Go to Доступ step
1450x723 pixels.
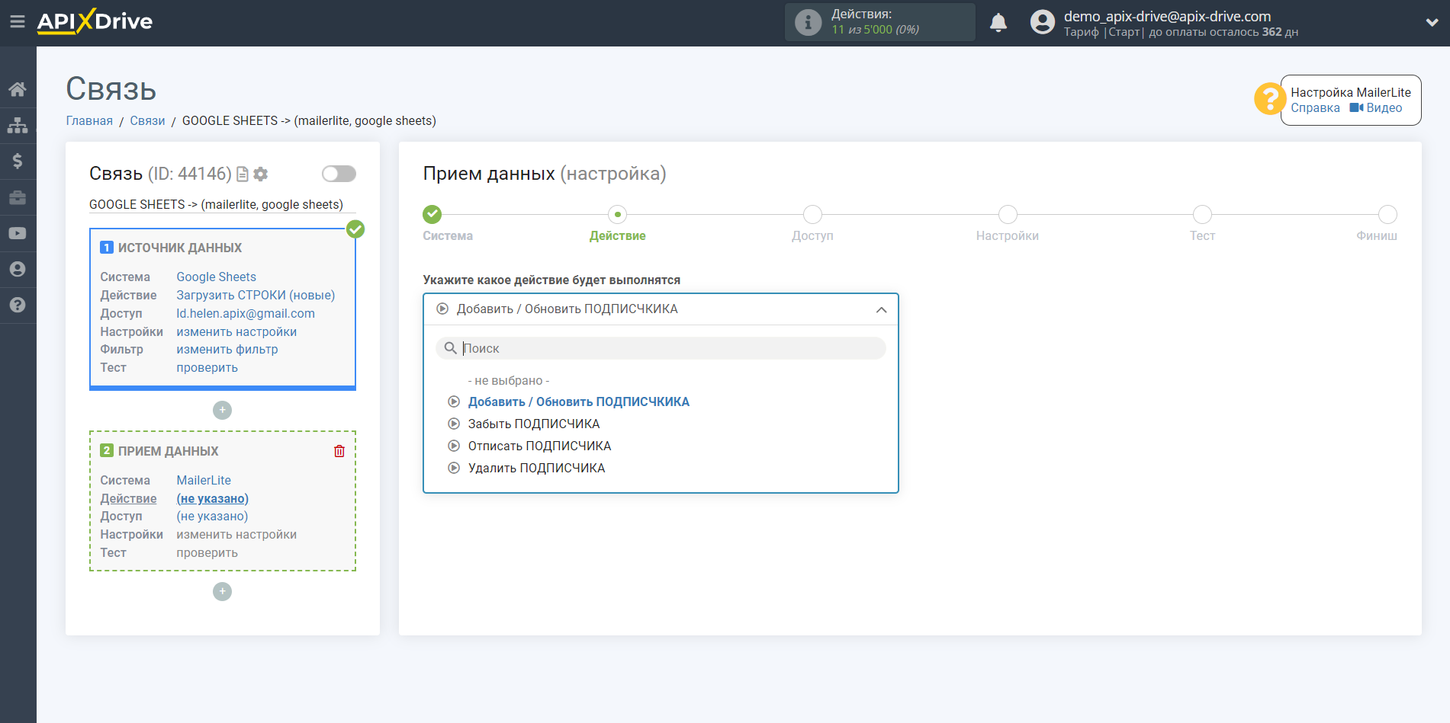coord(812,214)
